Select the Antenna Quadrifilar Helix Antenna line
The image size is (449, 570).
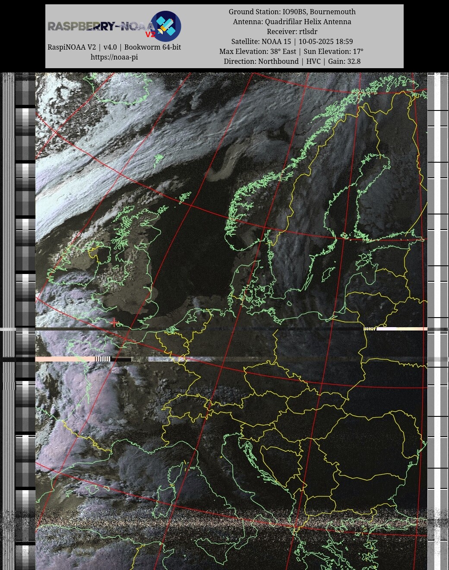292,22
